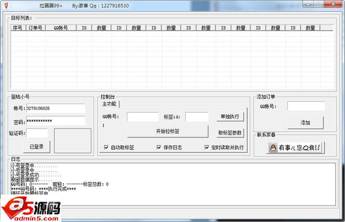Screen dimensions: 345x222
Task: Click the QQ penguin contact button
Action: pyautogui.click(x=295, y=148)
